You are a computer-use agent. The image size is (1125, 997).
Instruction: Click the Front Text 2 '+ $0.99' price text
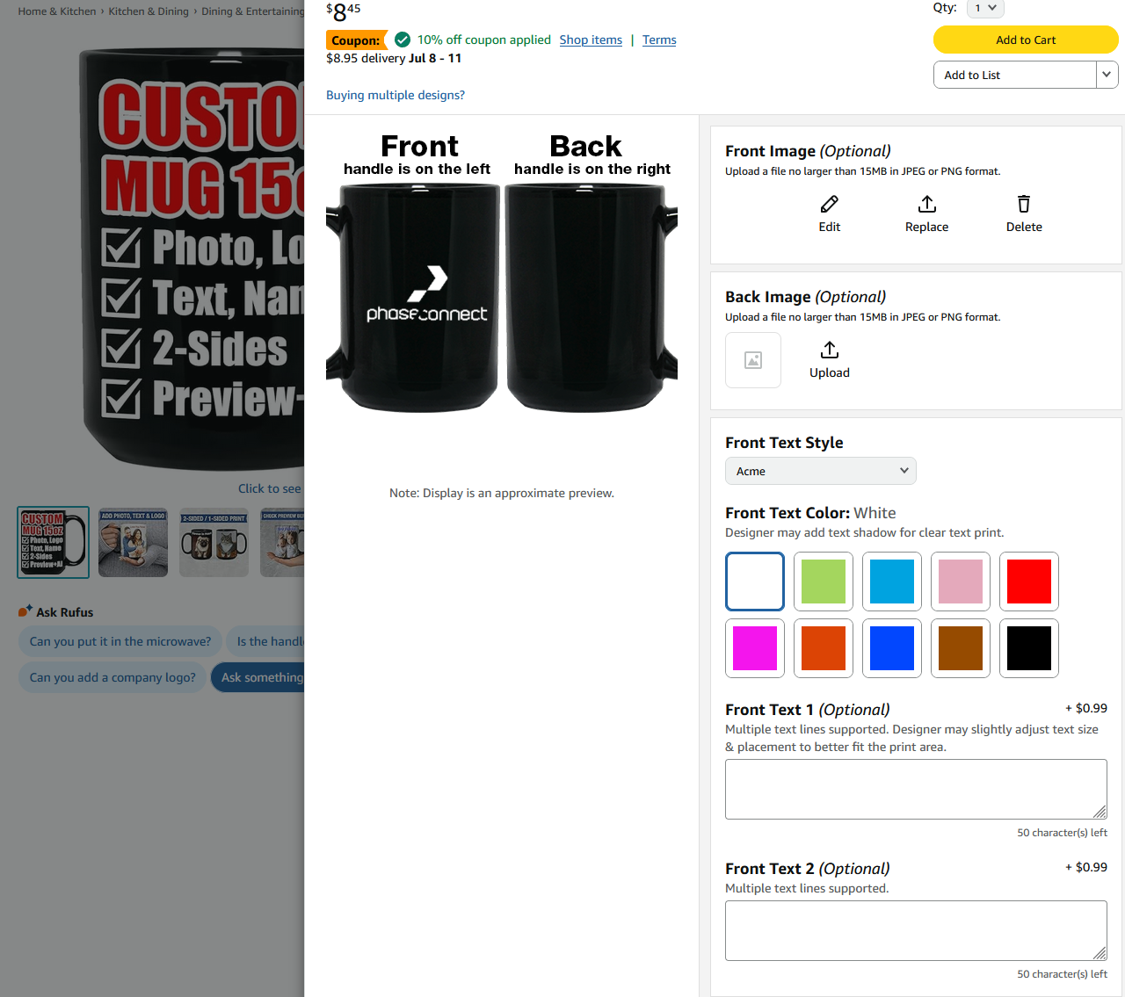tap(1086, 867)
